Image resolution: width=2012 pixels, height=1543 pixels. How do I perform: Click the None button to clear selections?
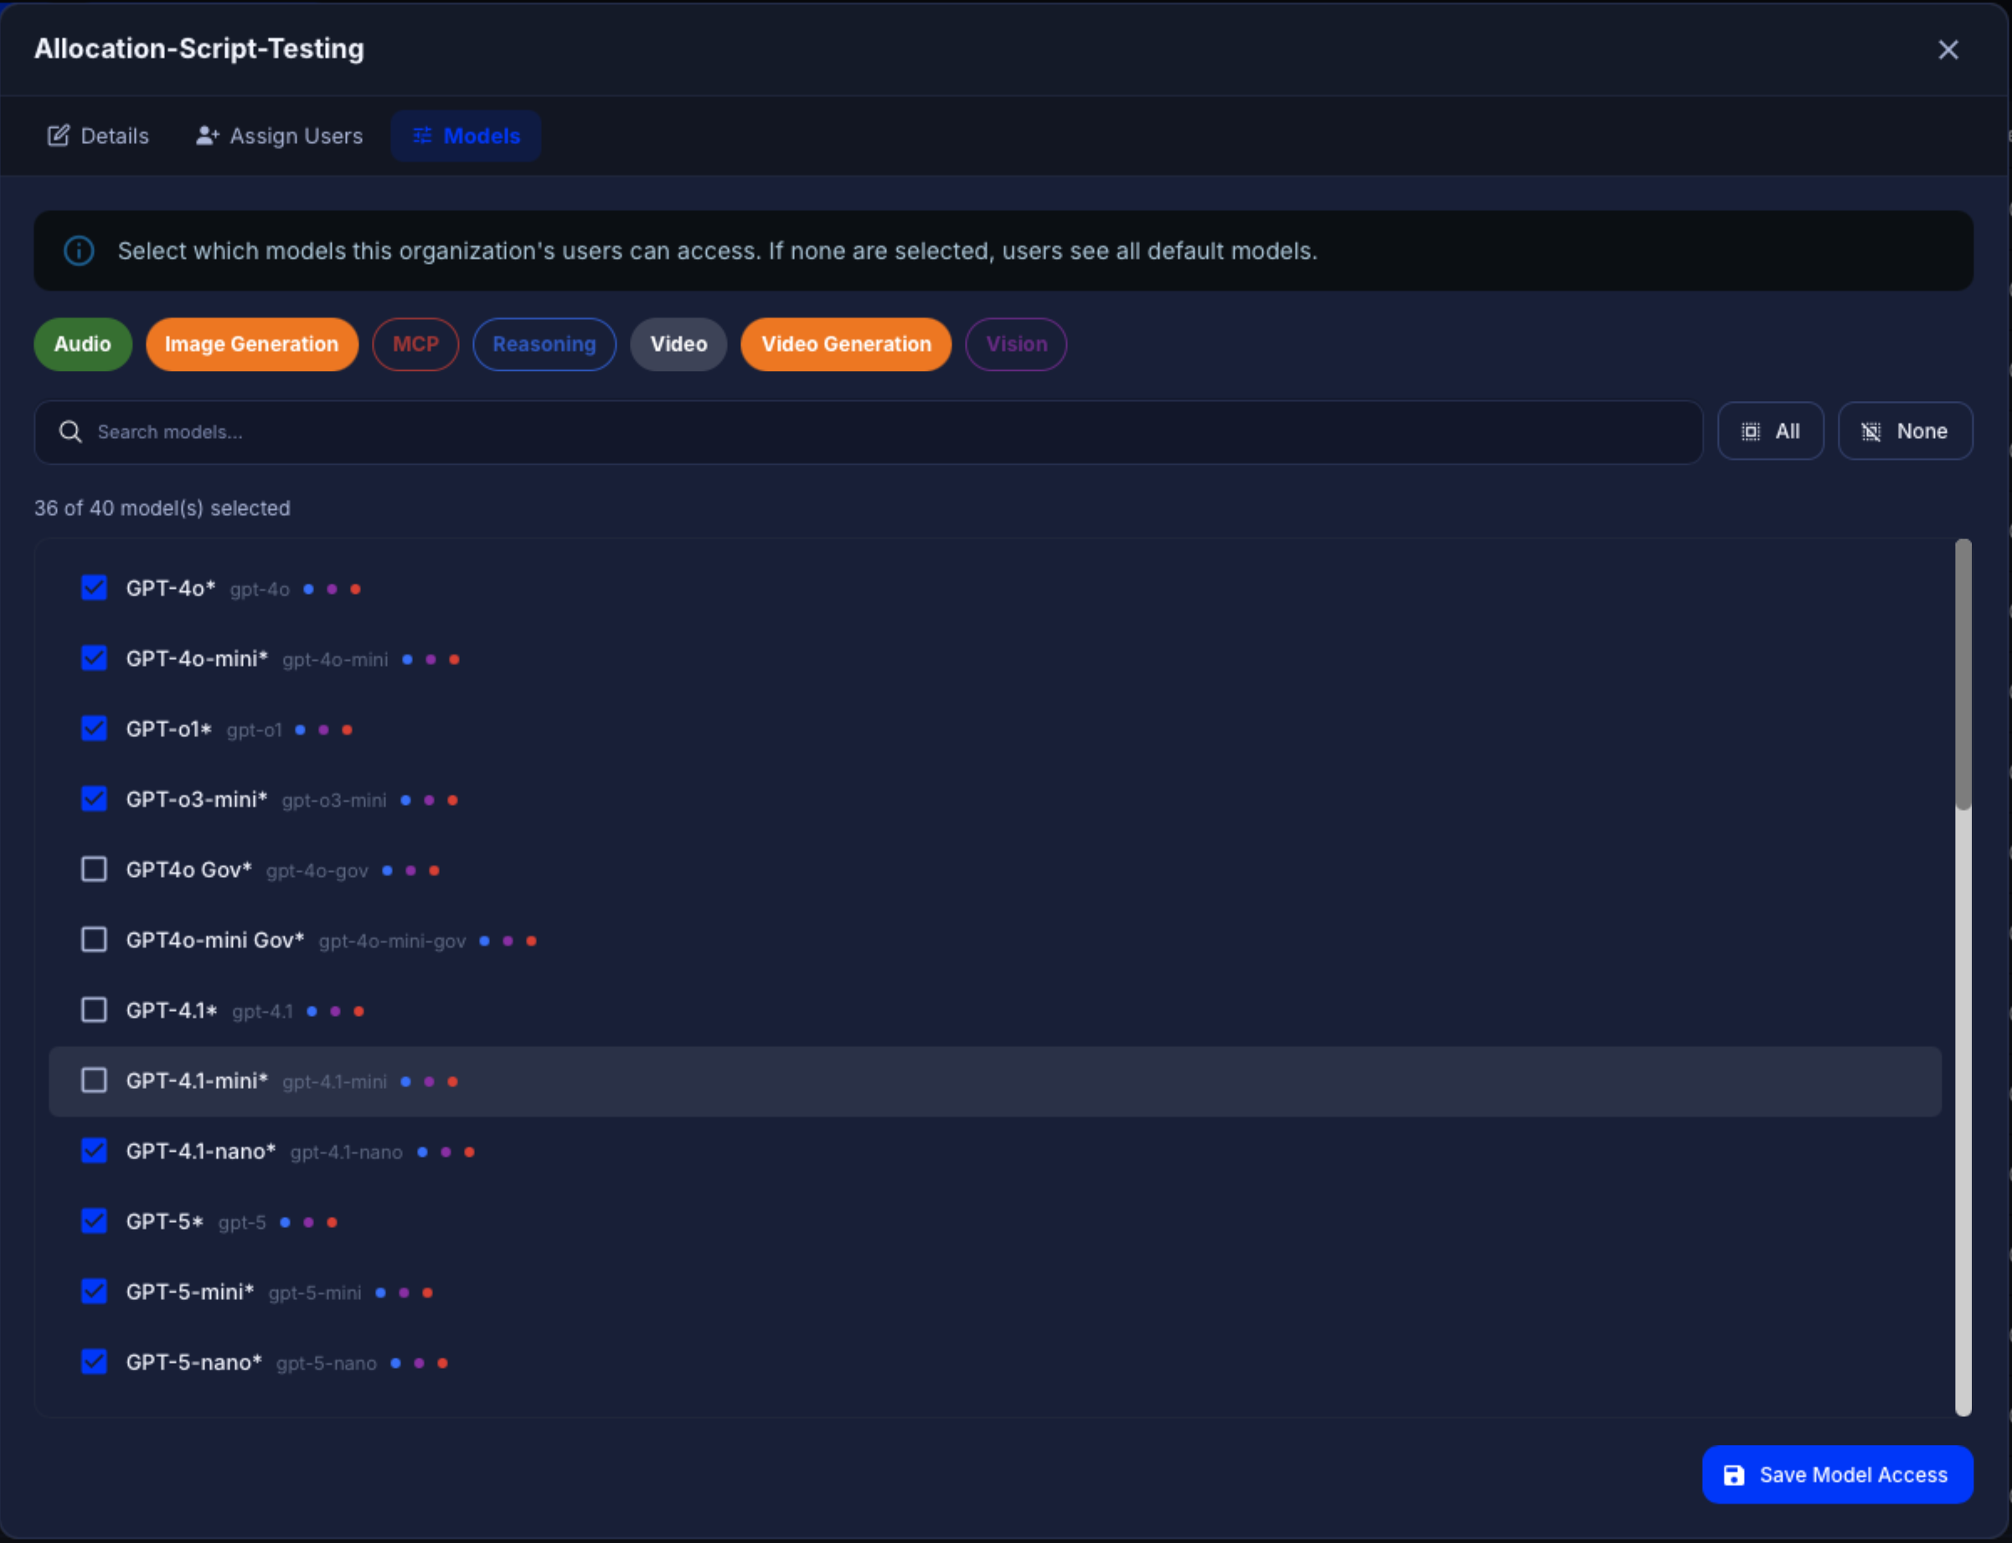tap(1904, 431)
